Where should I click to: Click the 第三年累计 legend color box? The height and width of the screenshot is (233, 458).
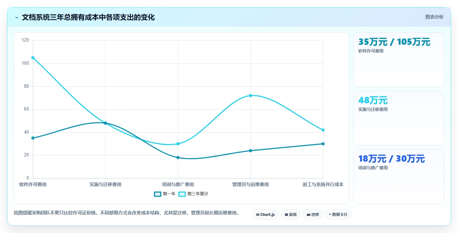coord(182,194)
